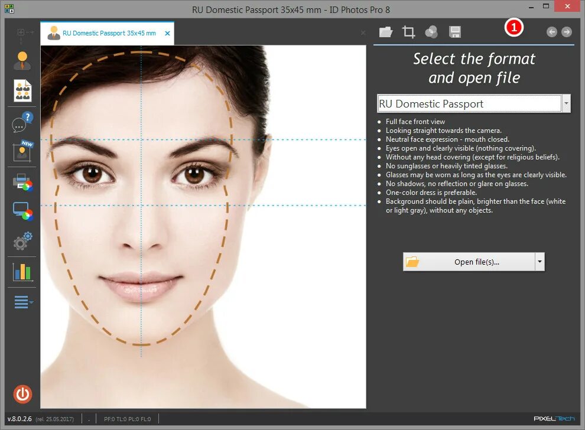Screen dimensions: 585x430
Task: Open the monitor color calibration icon
Action: [22, 211]
